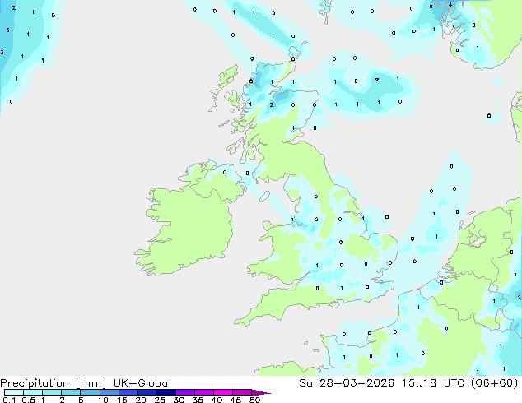Screen dimensions: 522x403
Task: Click the '25' legend scale label
Action: pos(160,400)
